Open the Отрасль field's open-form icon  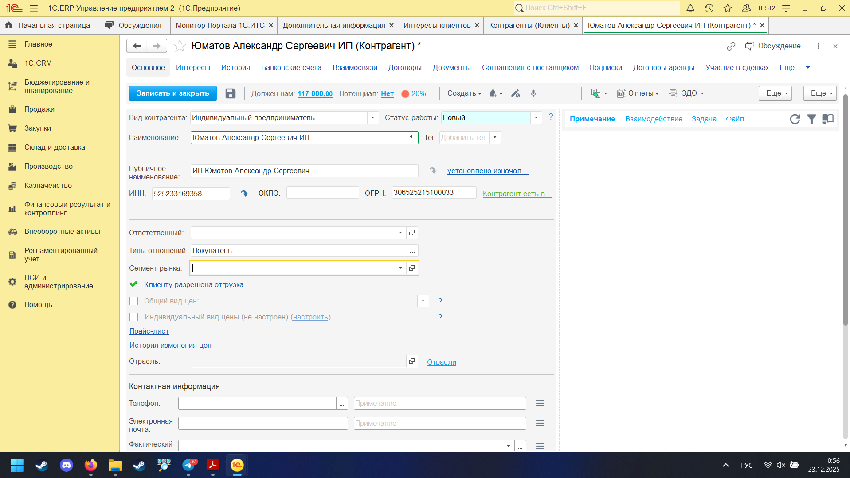pos(412,361)
